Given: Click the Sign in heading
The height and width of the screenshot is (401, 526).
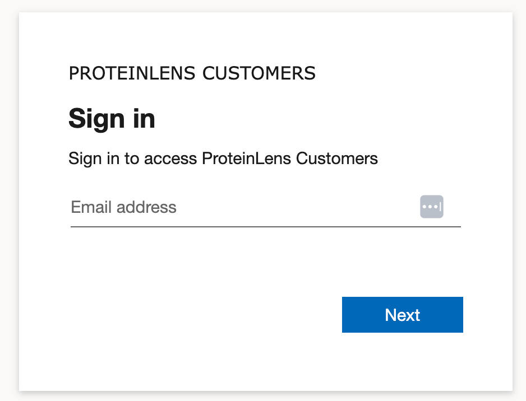Looking at the screenshot, I should click(x=112, y=118).
